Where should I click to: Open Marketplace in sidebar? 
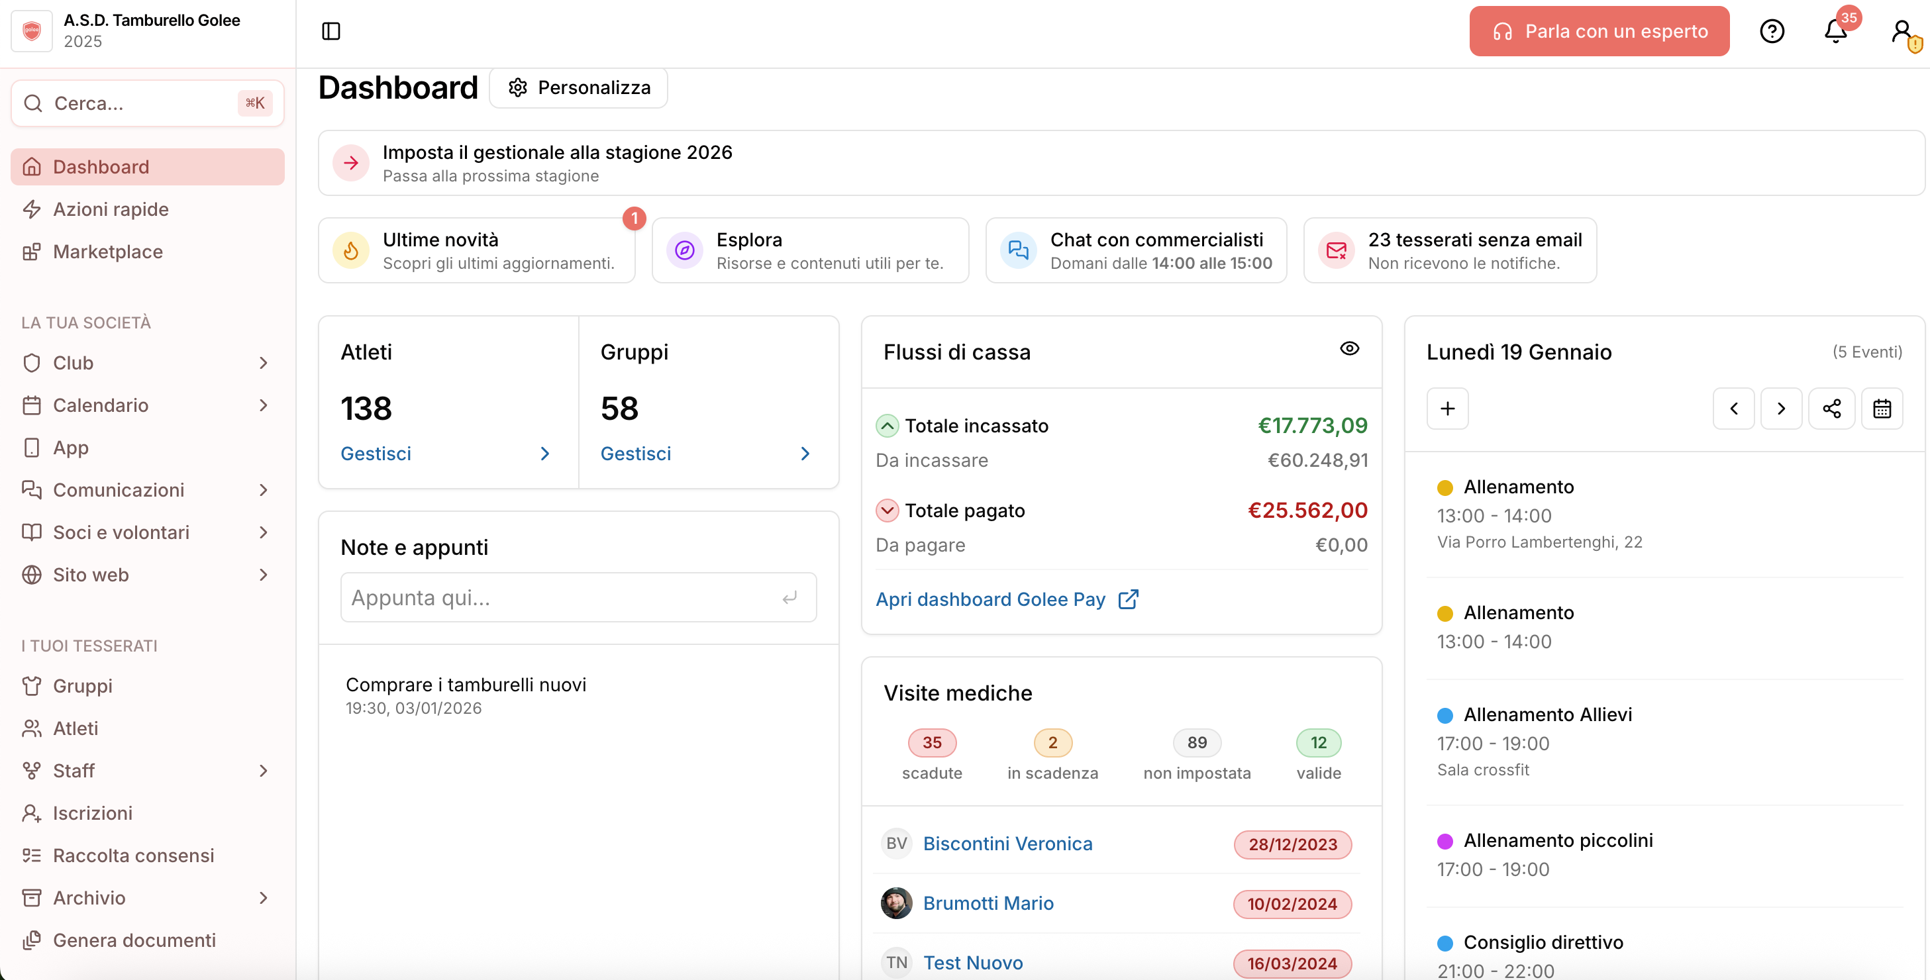pyautogui.click(x=107, y=252)
